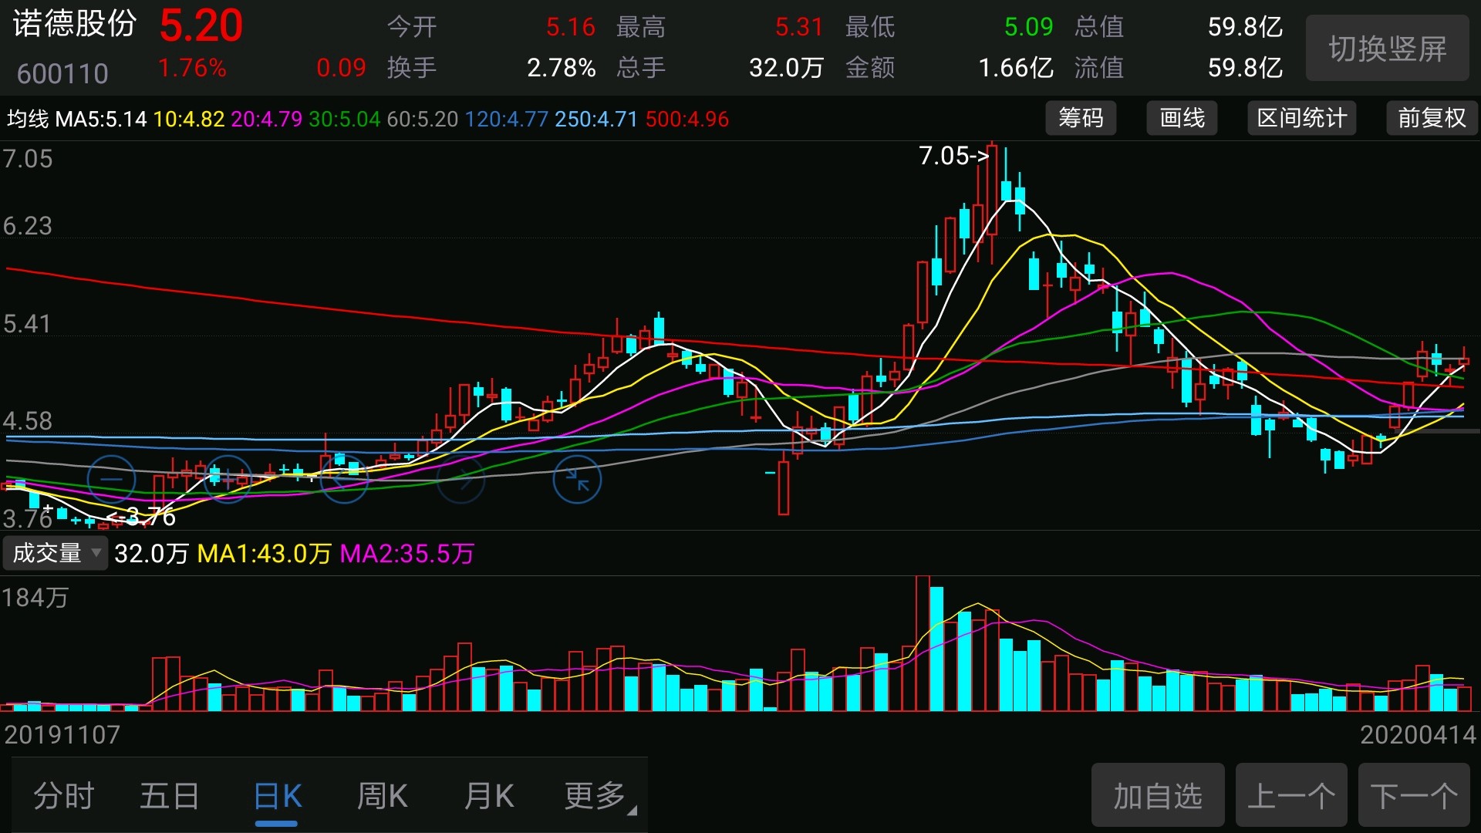This screenshot has height=833, width=1481.
Task: Tap the 6.23 price axis label
Action: pos(28,226)
